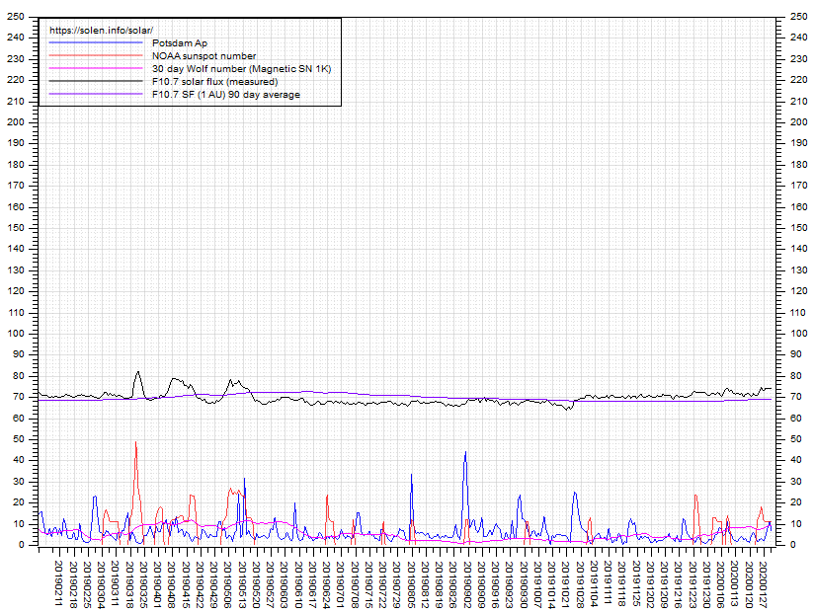Click the blue Ap spike near 20190805
The width and height of the screenshot is (814, 614).
[412, 475]
